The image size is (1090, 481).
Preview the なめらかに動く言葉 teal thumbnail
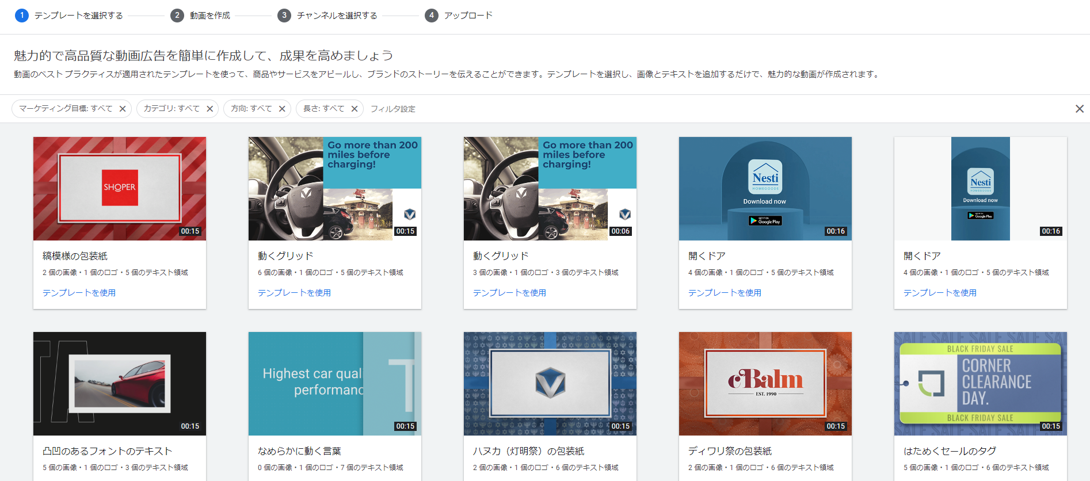335,384
